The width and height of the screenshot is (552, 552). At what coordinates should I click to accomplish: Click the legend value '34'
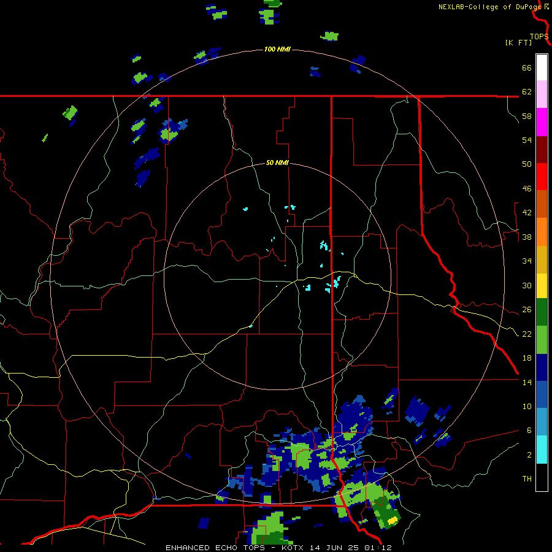[527, 261]
